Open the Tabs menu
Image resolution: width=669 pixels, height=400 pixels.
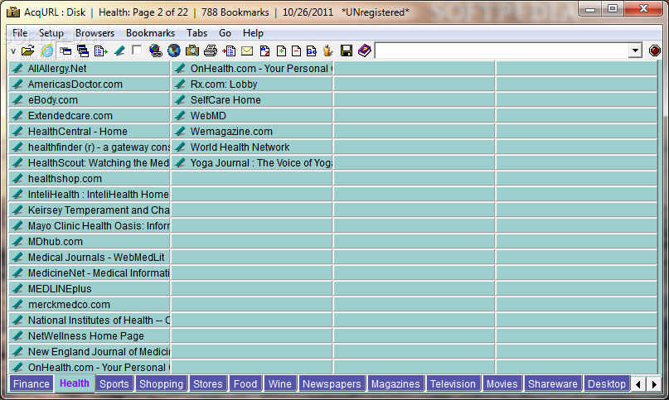[x=196, y=33]
